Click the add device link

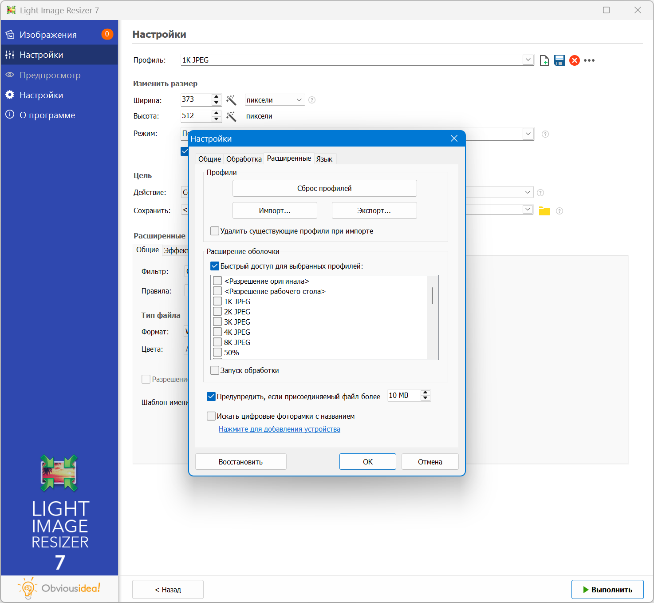pos(279,429)
